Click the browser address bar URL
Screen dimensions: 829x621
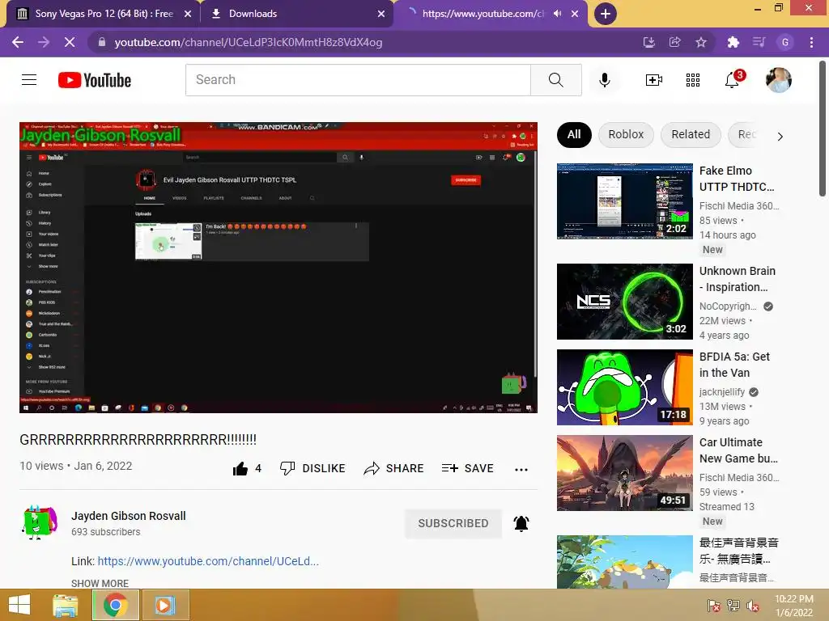click(x=249, y=42)
